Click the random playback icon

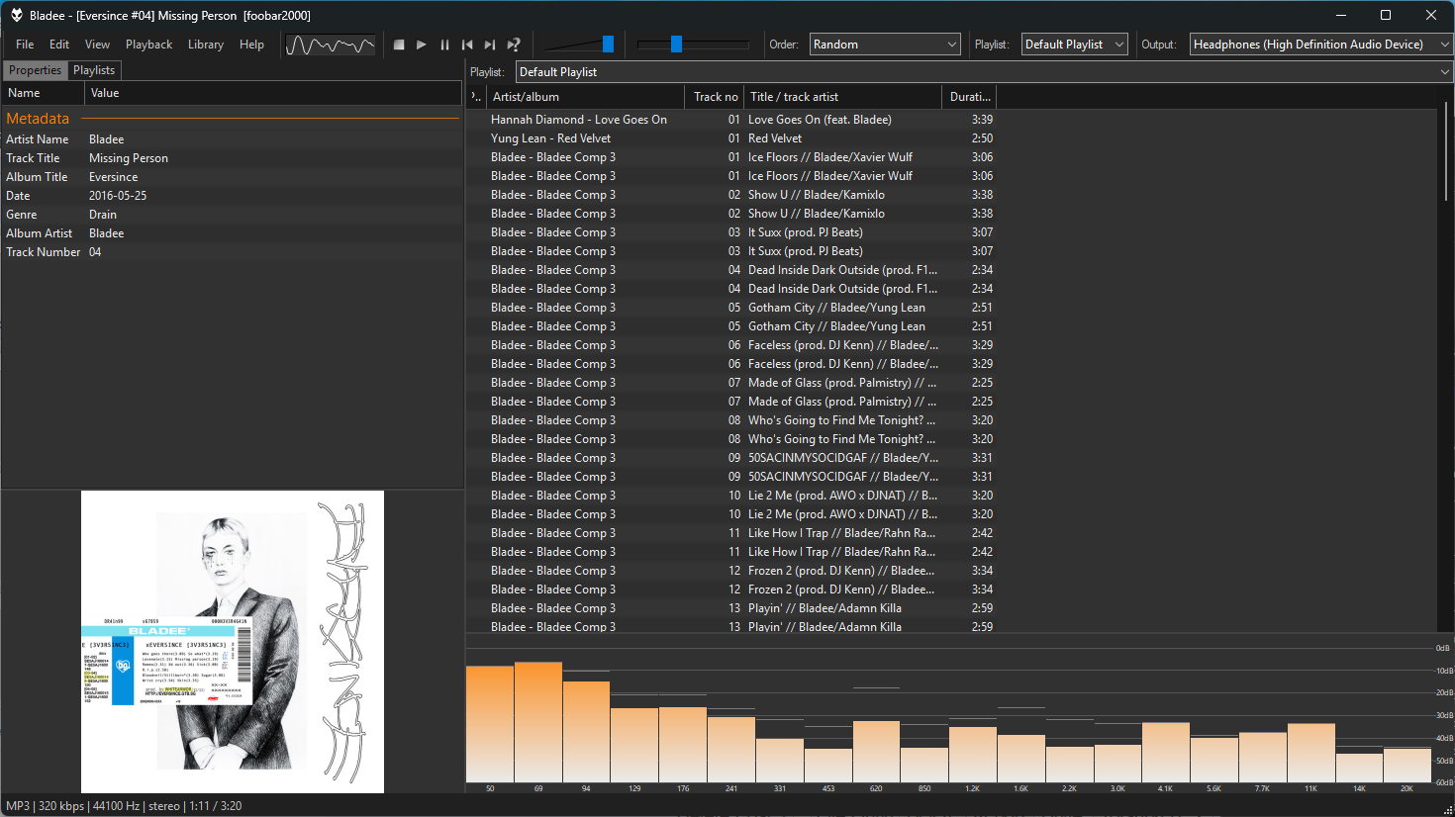514,45
